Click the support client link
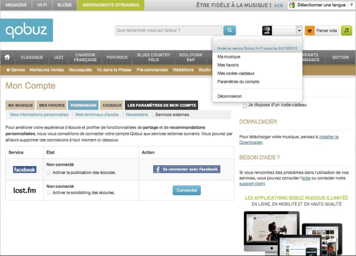Viewport: 356px width, 256px height. 252,184
